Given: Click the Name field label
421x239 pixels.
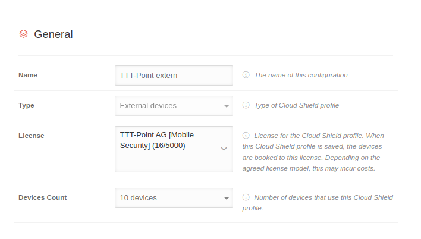Looking at the screenshot, I should point(28,75).
